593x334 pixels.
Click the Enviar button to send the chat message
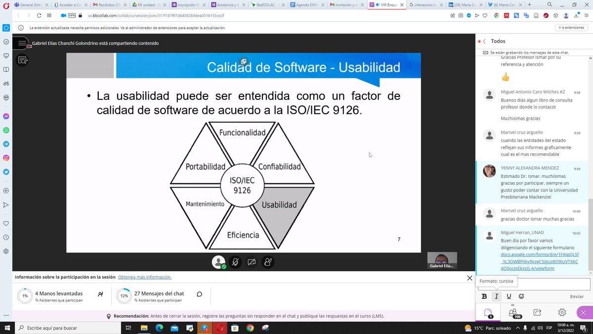tap(577, 296)
